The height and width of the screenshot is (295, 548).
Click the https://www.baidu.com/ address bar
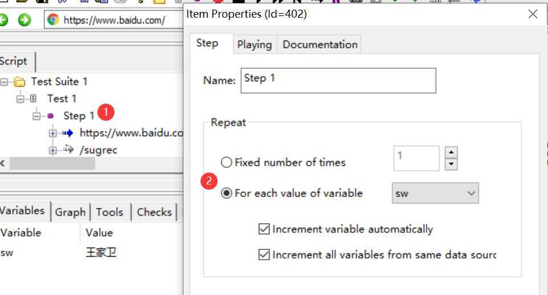113,20
